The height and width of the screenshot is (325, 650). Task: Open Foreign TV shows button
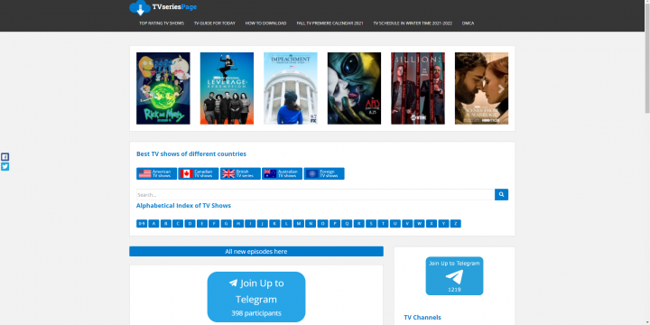click(324, 173)
